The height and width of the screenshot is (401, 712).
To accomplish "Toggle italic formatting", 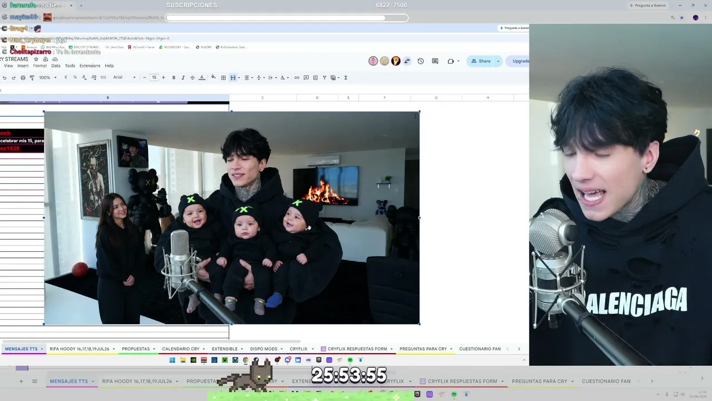I will (x=183, y=77).
